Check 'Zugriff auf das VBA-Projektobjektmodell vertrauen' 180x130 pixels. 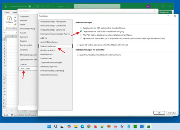coord(78,55)
